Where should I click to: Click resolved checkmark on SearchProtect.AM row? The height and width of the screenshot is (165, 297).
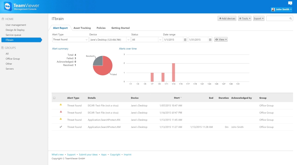click(61, 127)
